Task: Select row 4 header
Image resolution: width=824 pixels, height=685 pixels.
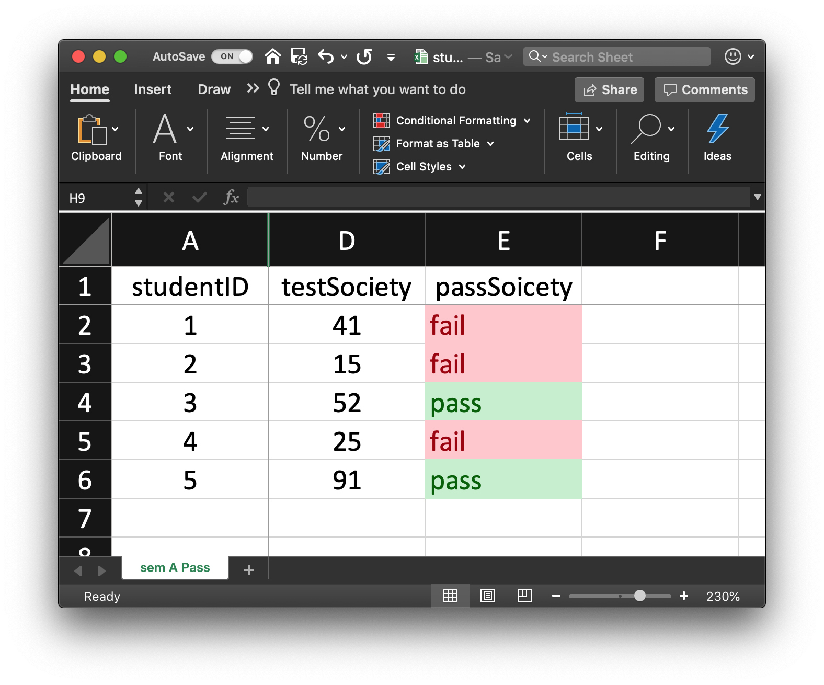Action: 85,402
